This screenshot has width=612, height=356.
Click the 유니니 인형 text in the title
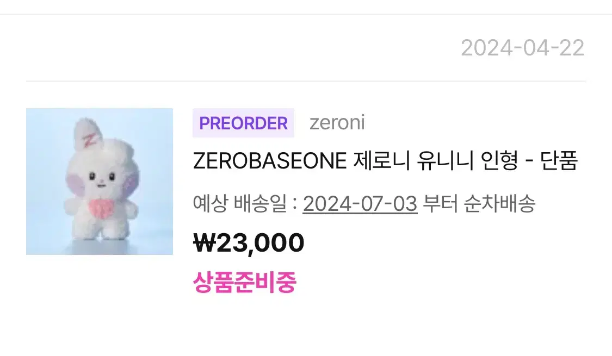[x=467, y=161]
